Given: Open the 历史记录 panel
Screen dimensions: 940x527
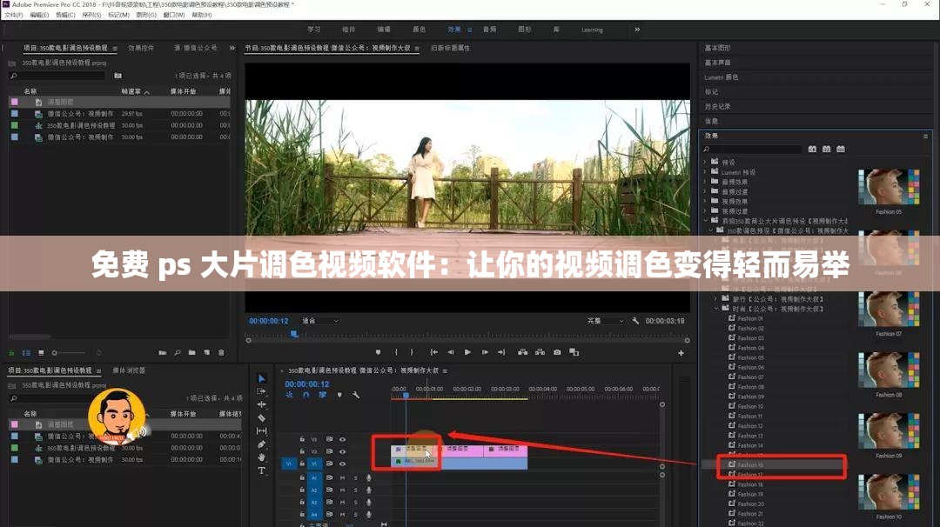Looking at the screenshot, I should 717,107.
